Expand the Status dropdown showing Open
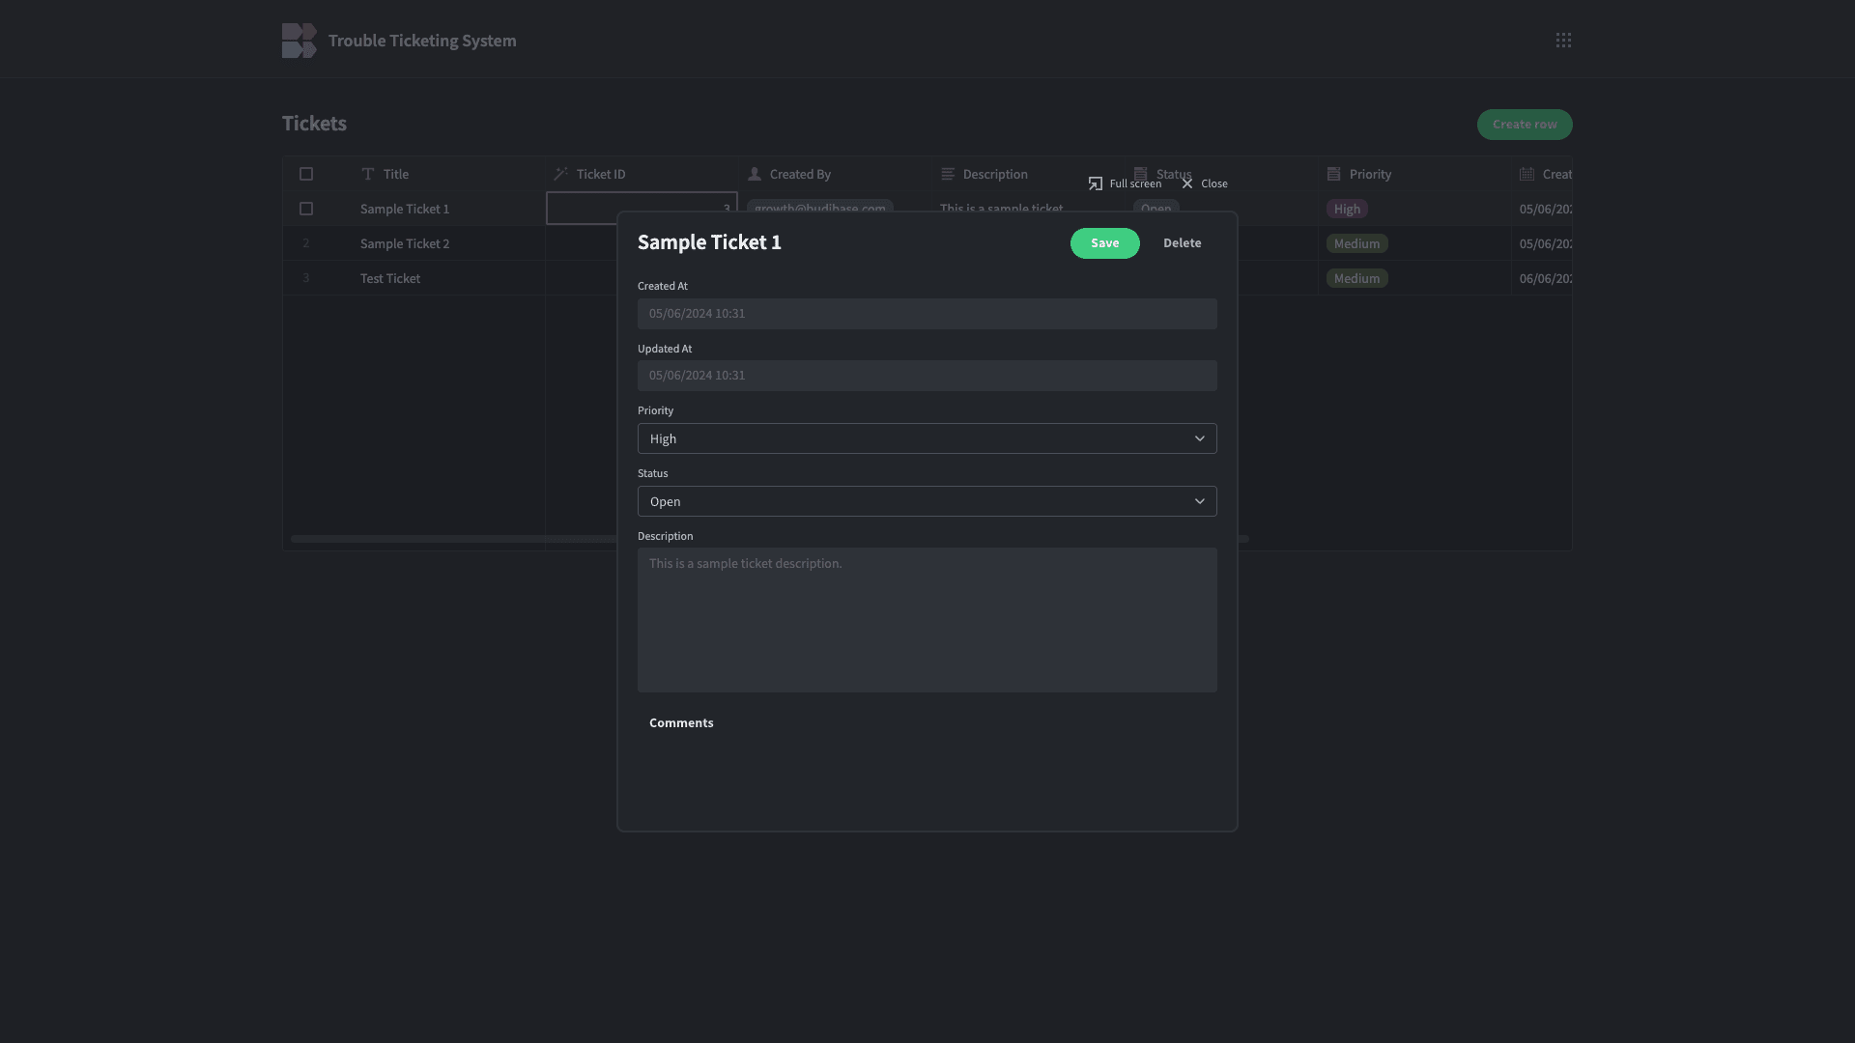Viewport: 1855px width, 1043px height. [927, 501]
